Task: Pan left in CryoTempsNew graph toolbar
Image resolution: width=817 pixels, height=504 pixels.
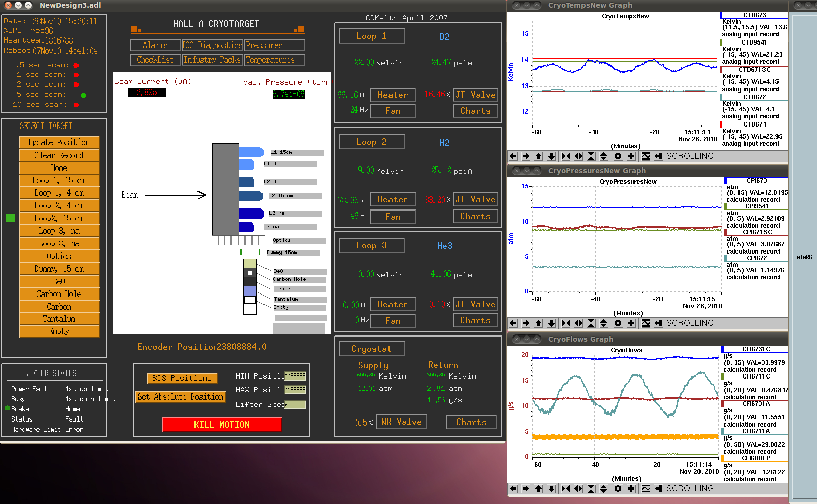Action: tap(513, 156)
